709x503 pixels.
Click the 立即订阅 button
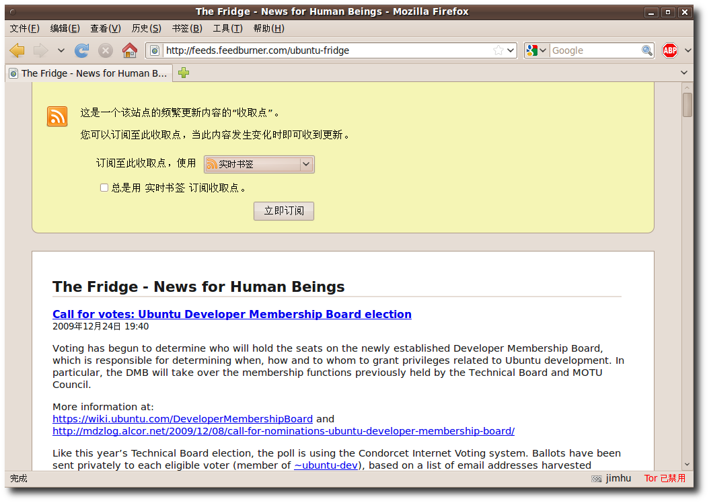click(x=283, y=211)
